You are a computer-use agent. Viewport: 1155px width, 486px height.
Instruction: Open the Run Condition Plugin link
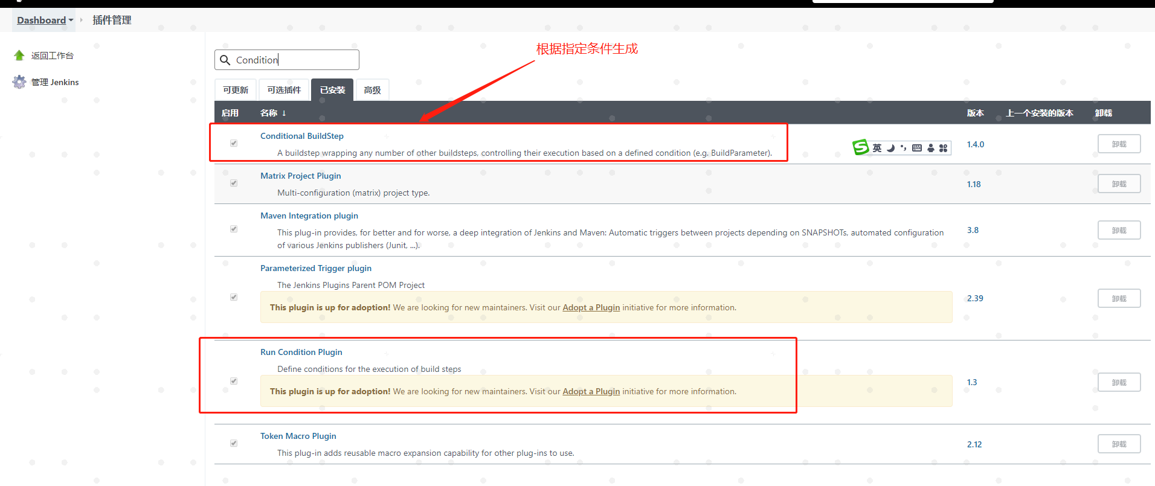point(301,352)
